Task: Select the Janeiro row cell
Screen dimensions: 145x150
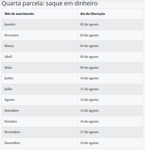Action: pyautogui.click(x=40, y=24)
